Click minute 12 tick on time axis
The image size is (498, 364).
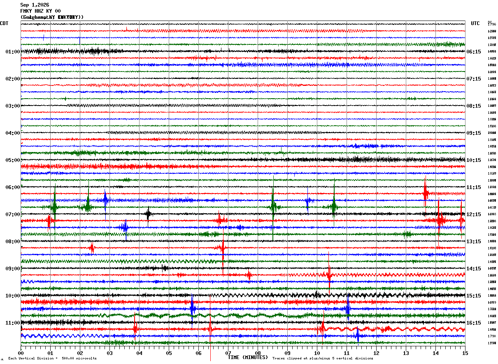(x=376, y=353)
